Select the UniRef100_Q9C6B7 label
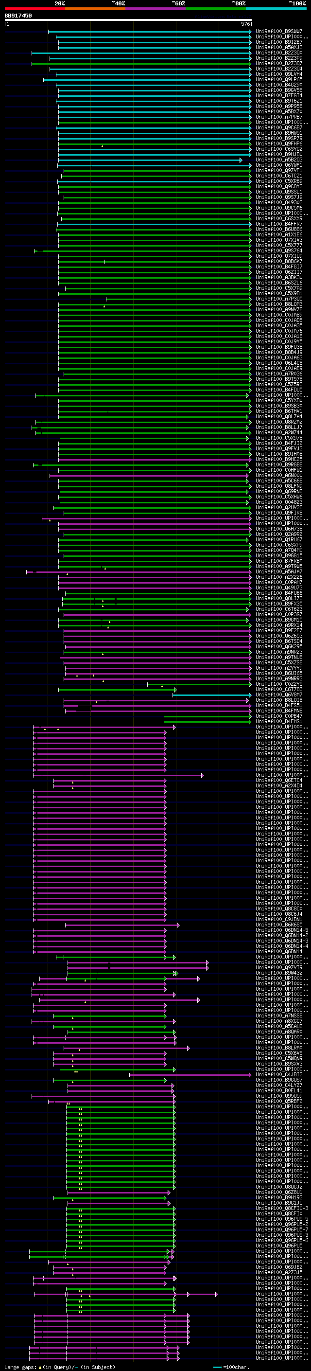The width and height of the screenshot is (311, 1371). (x=279, y=128)
